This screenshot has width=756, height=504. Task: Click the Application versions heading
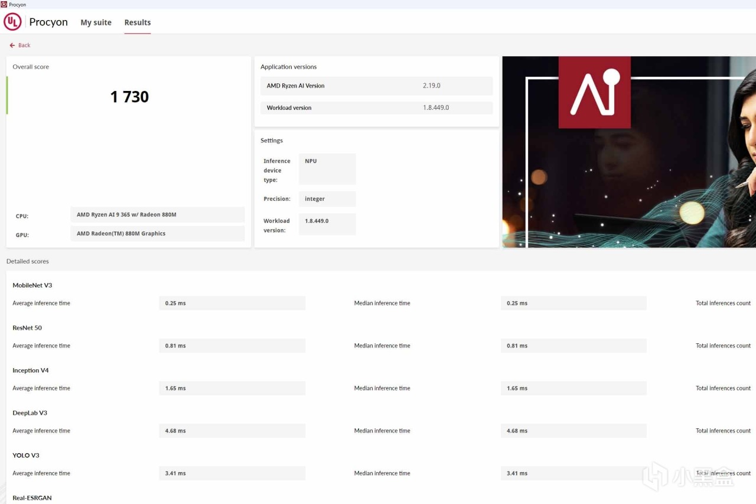click(x=289, y=67)
